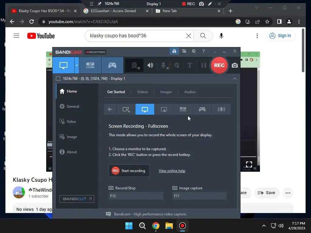
Task: Open Bandicam help question mark icon
Action: (x=203, y=51)
